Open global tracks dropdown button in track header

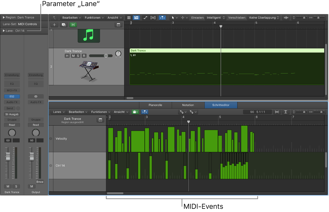(118, 25)
